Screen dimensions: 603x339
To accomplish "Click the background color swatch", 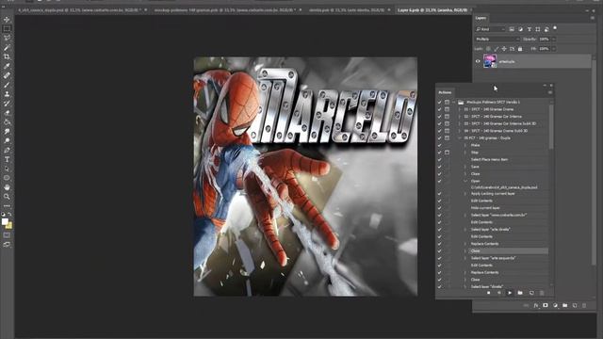I will click(x=8, y=226).
